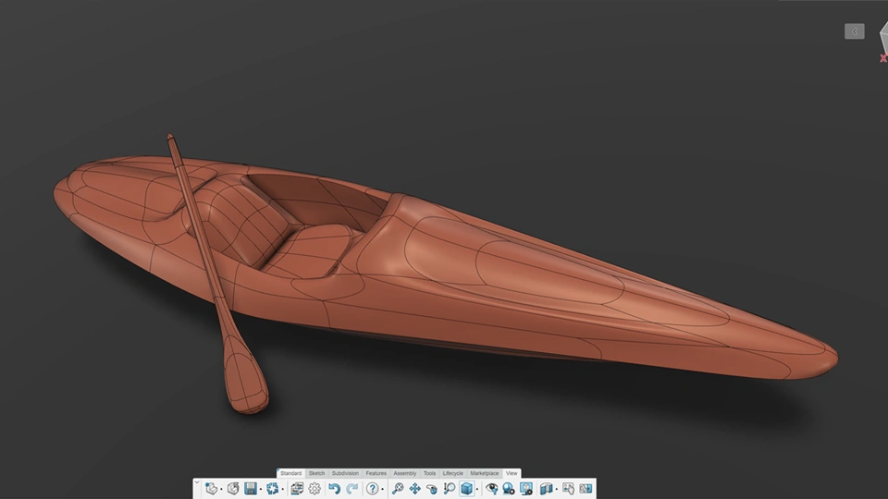
Task: Expand the Help dropdown arrow
Action: point(382,490)
